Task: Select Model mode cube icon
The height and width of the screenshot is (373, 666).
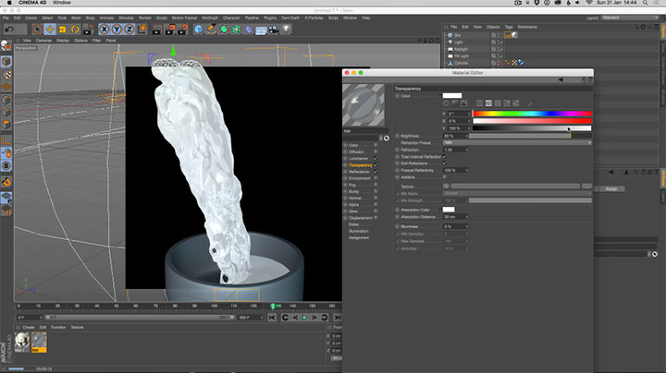Action: pyautogui.click(x=6, y=62)
